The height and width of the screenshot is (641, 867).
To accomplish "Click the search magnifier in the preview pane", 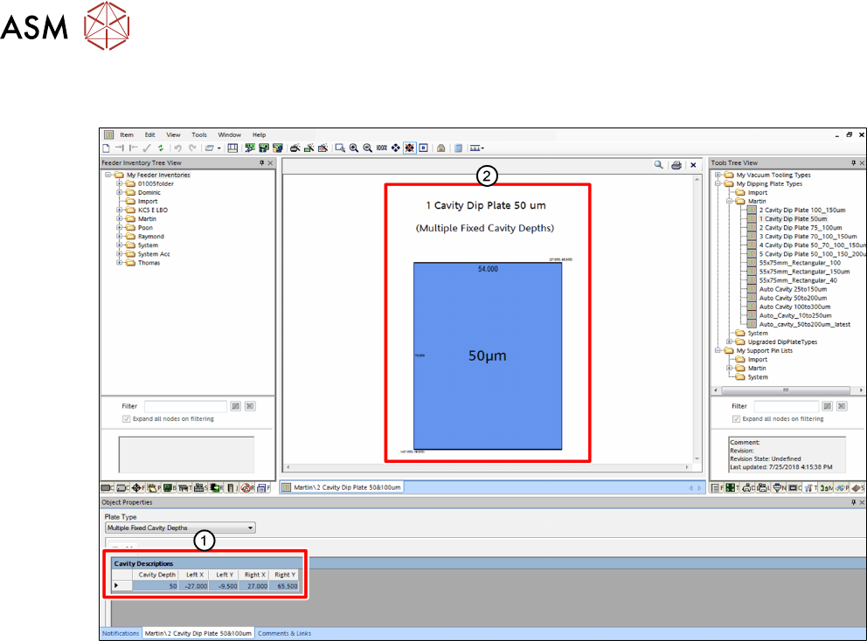I will pyautogui.click(x=658, y=165).
